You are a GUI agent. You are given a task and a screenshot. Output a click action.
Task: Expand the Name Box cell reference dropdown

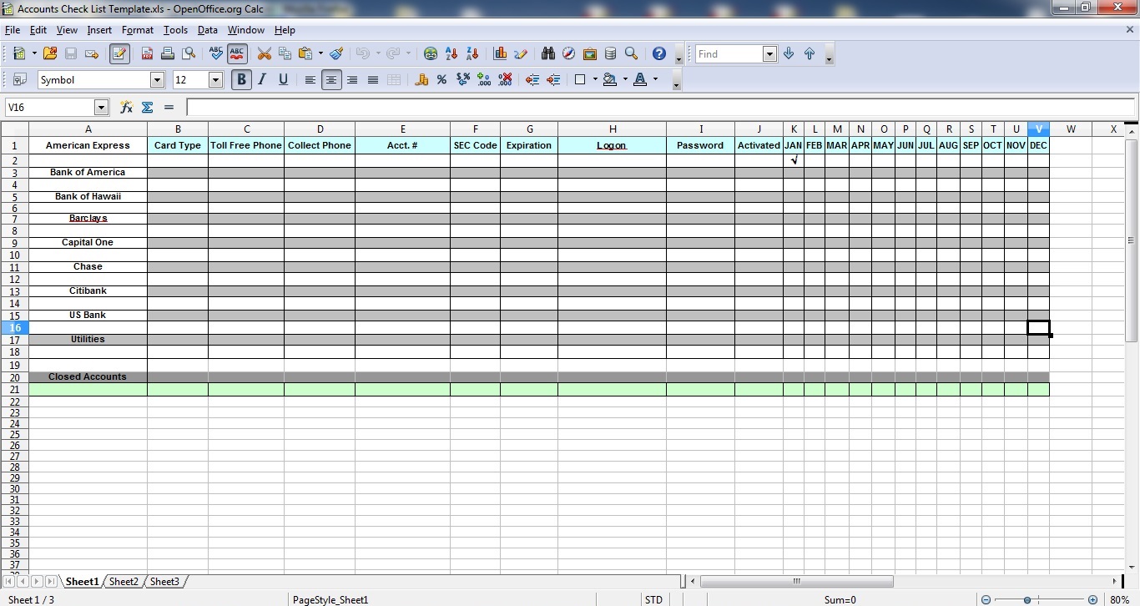point(101,107)
